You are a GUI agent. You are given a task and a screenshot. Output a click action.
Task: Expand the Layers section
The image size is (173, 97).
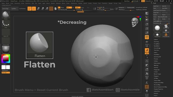(x=155, y=53)
